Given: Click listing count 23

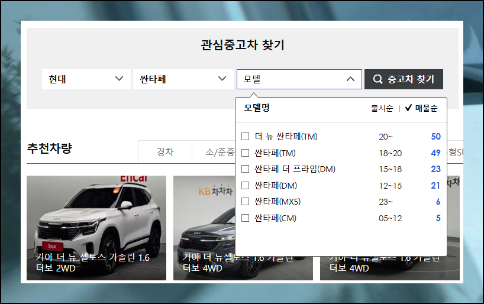Looking at the screenshot, I should (436, 169).
